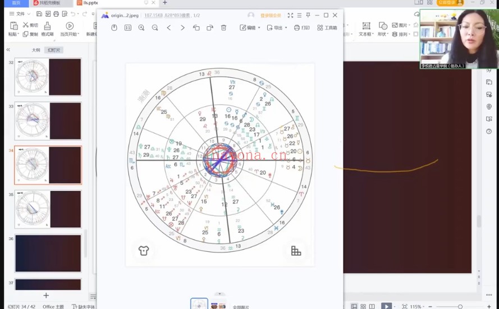Pin the image viewer window on top

pyautogui.click(x=308, y=15)
